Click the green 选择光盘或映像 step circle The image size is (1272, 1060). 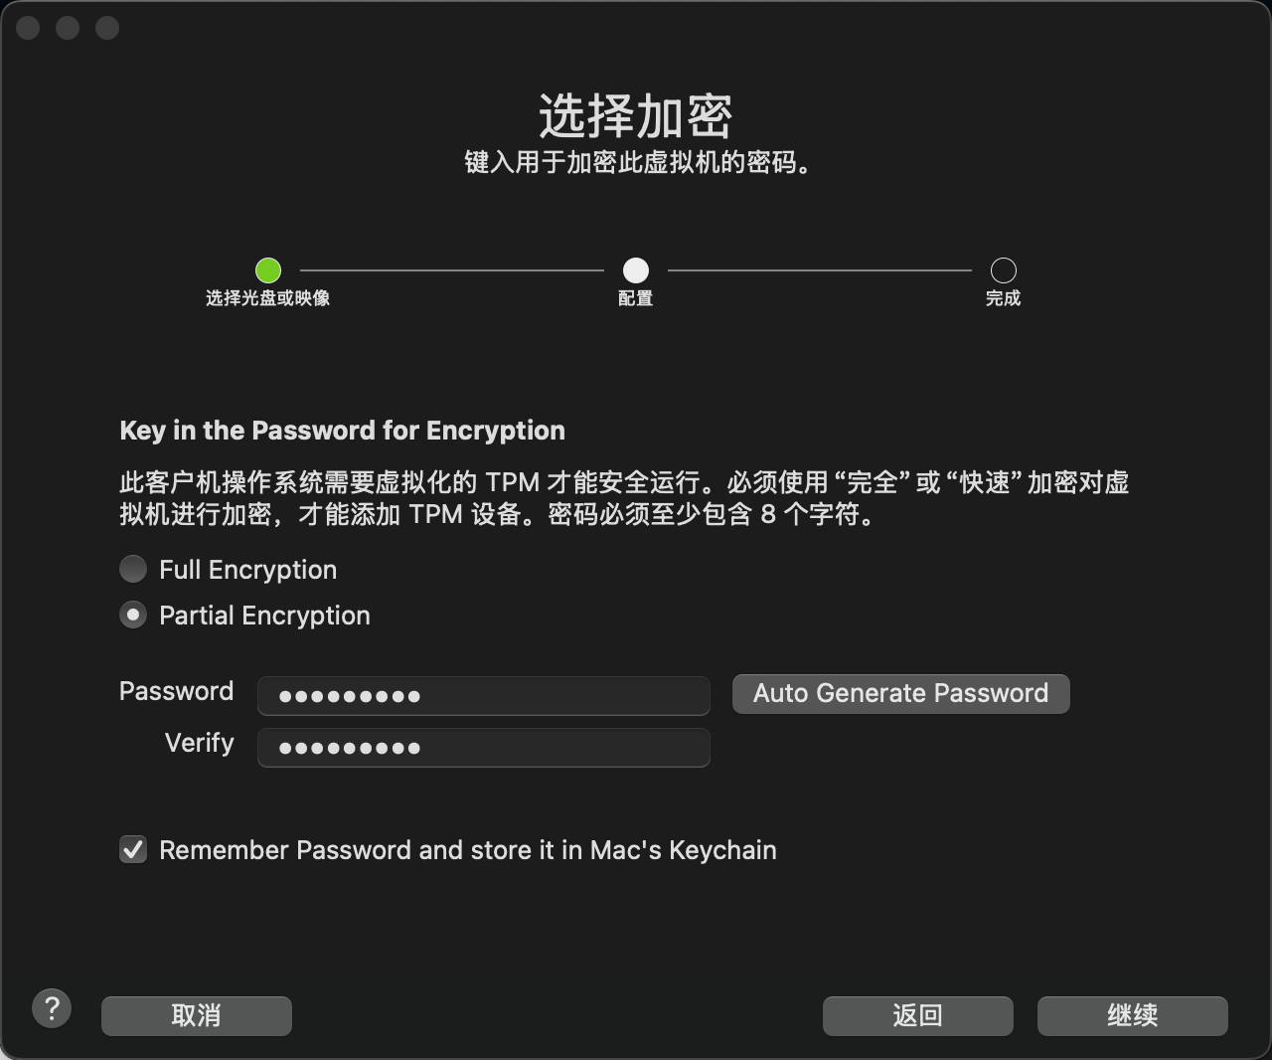268,270
